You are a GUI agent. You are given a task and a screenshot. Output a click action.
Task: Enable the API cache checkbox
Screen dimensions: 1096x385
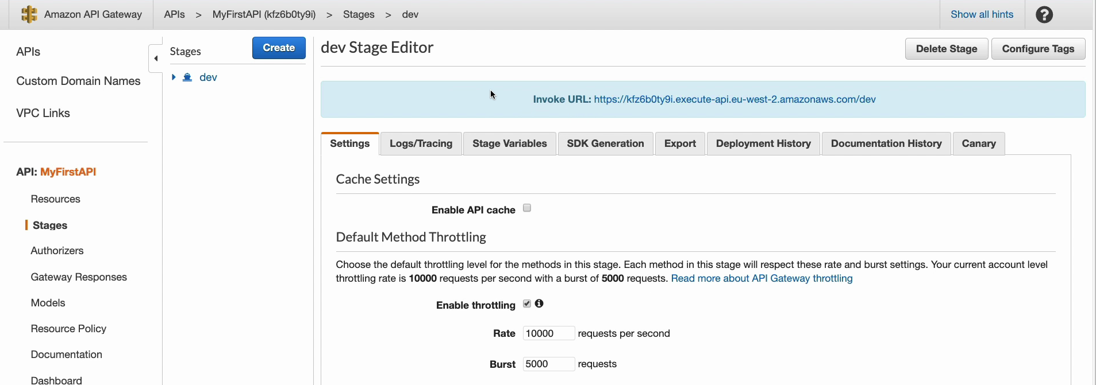tap(527, 208)
